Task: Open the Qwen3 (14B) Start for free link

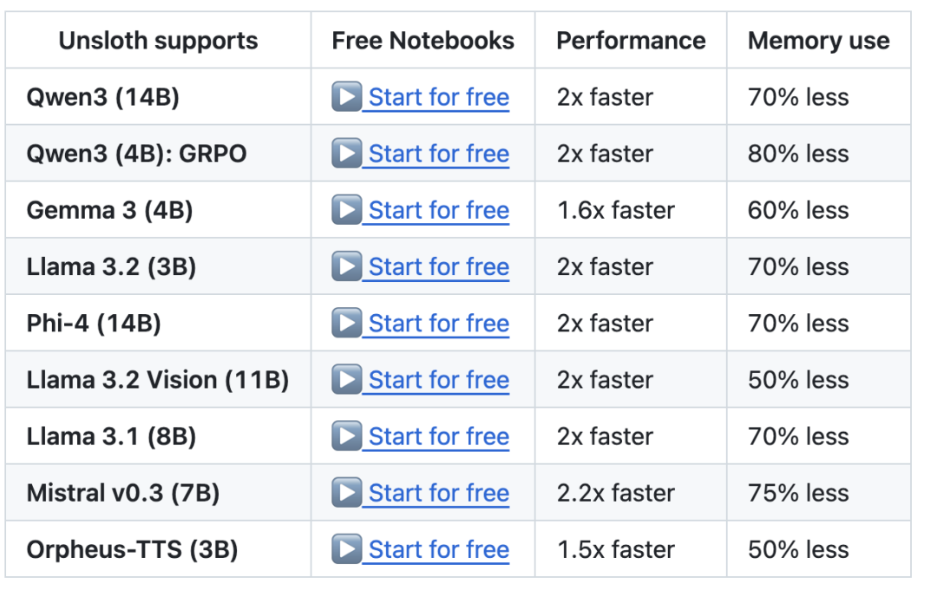Action: [438, 97]
